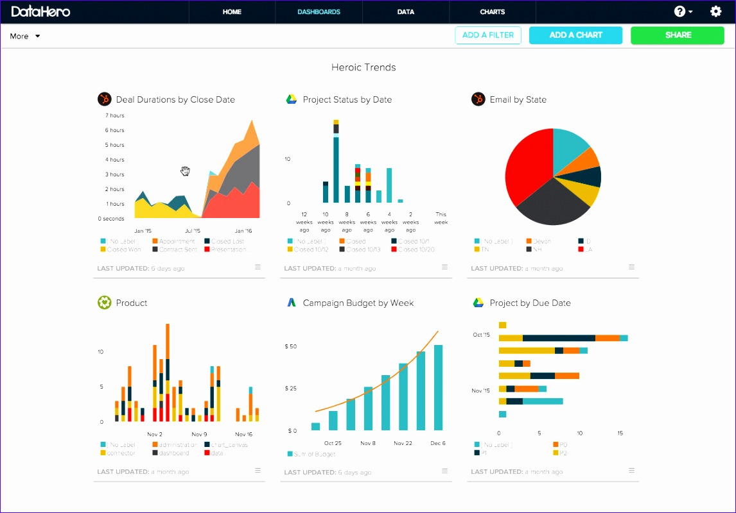Click Devon orange swatch in Email legend

(x=529, y=241)
